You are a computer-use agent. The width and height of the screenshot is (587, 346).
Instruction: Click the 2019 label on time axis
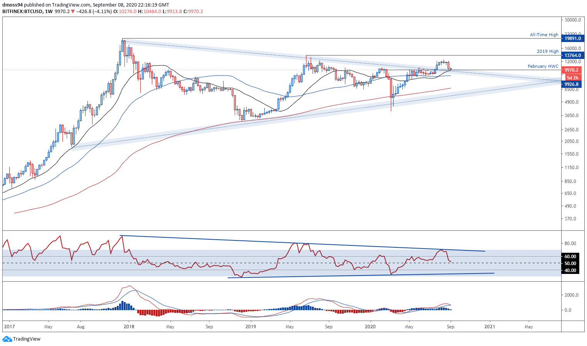pyautogui.click(x=251, y=327)
